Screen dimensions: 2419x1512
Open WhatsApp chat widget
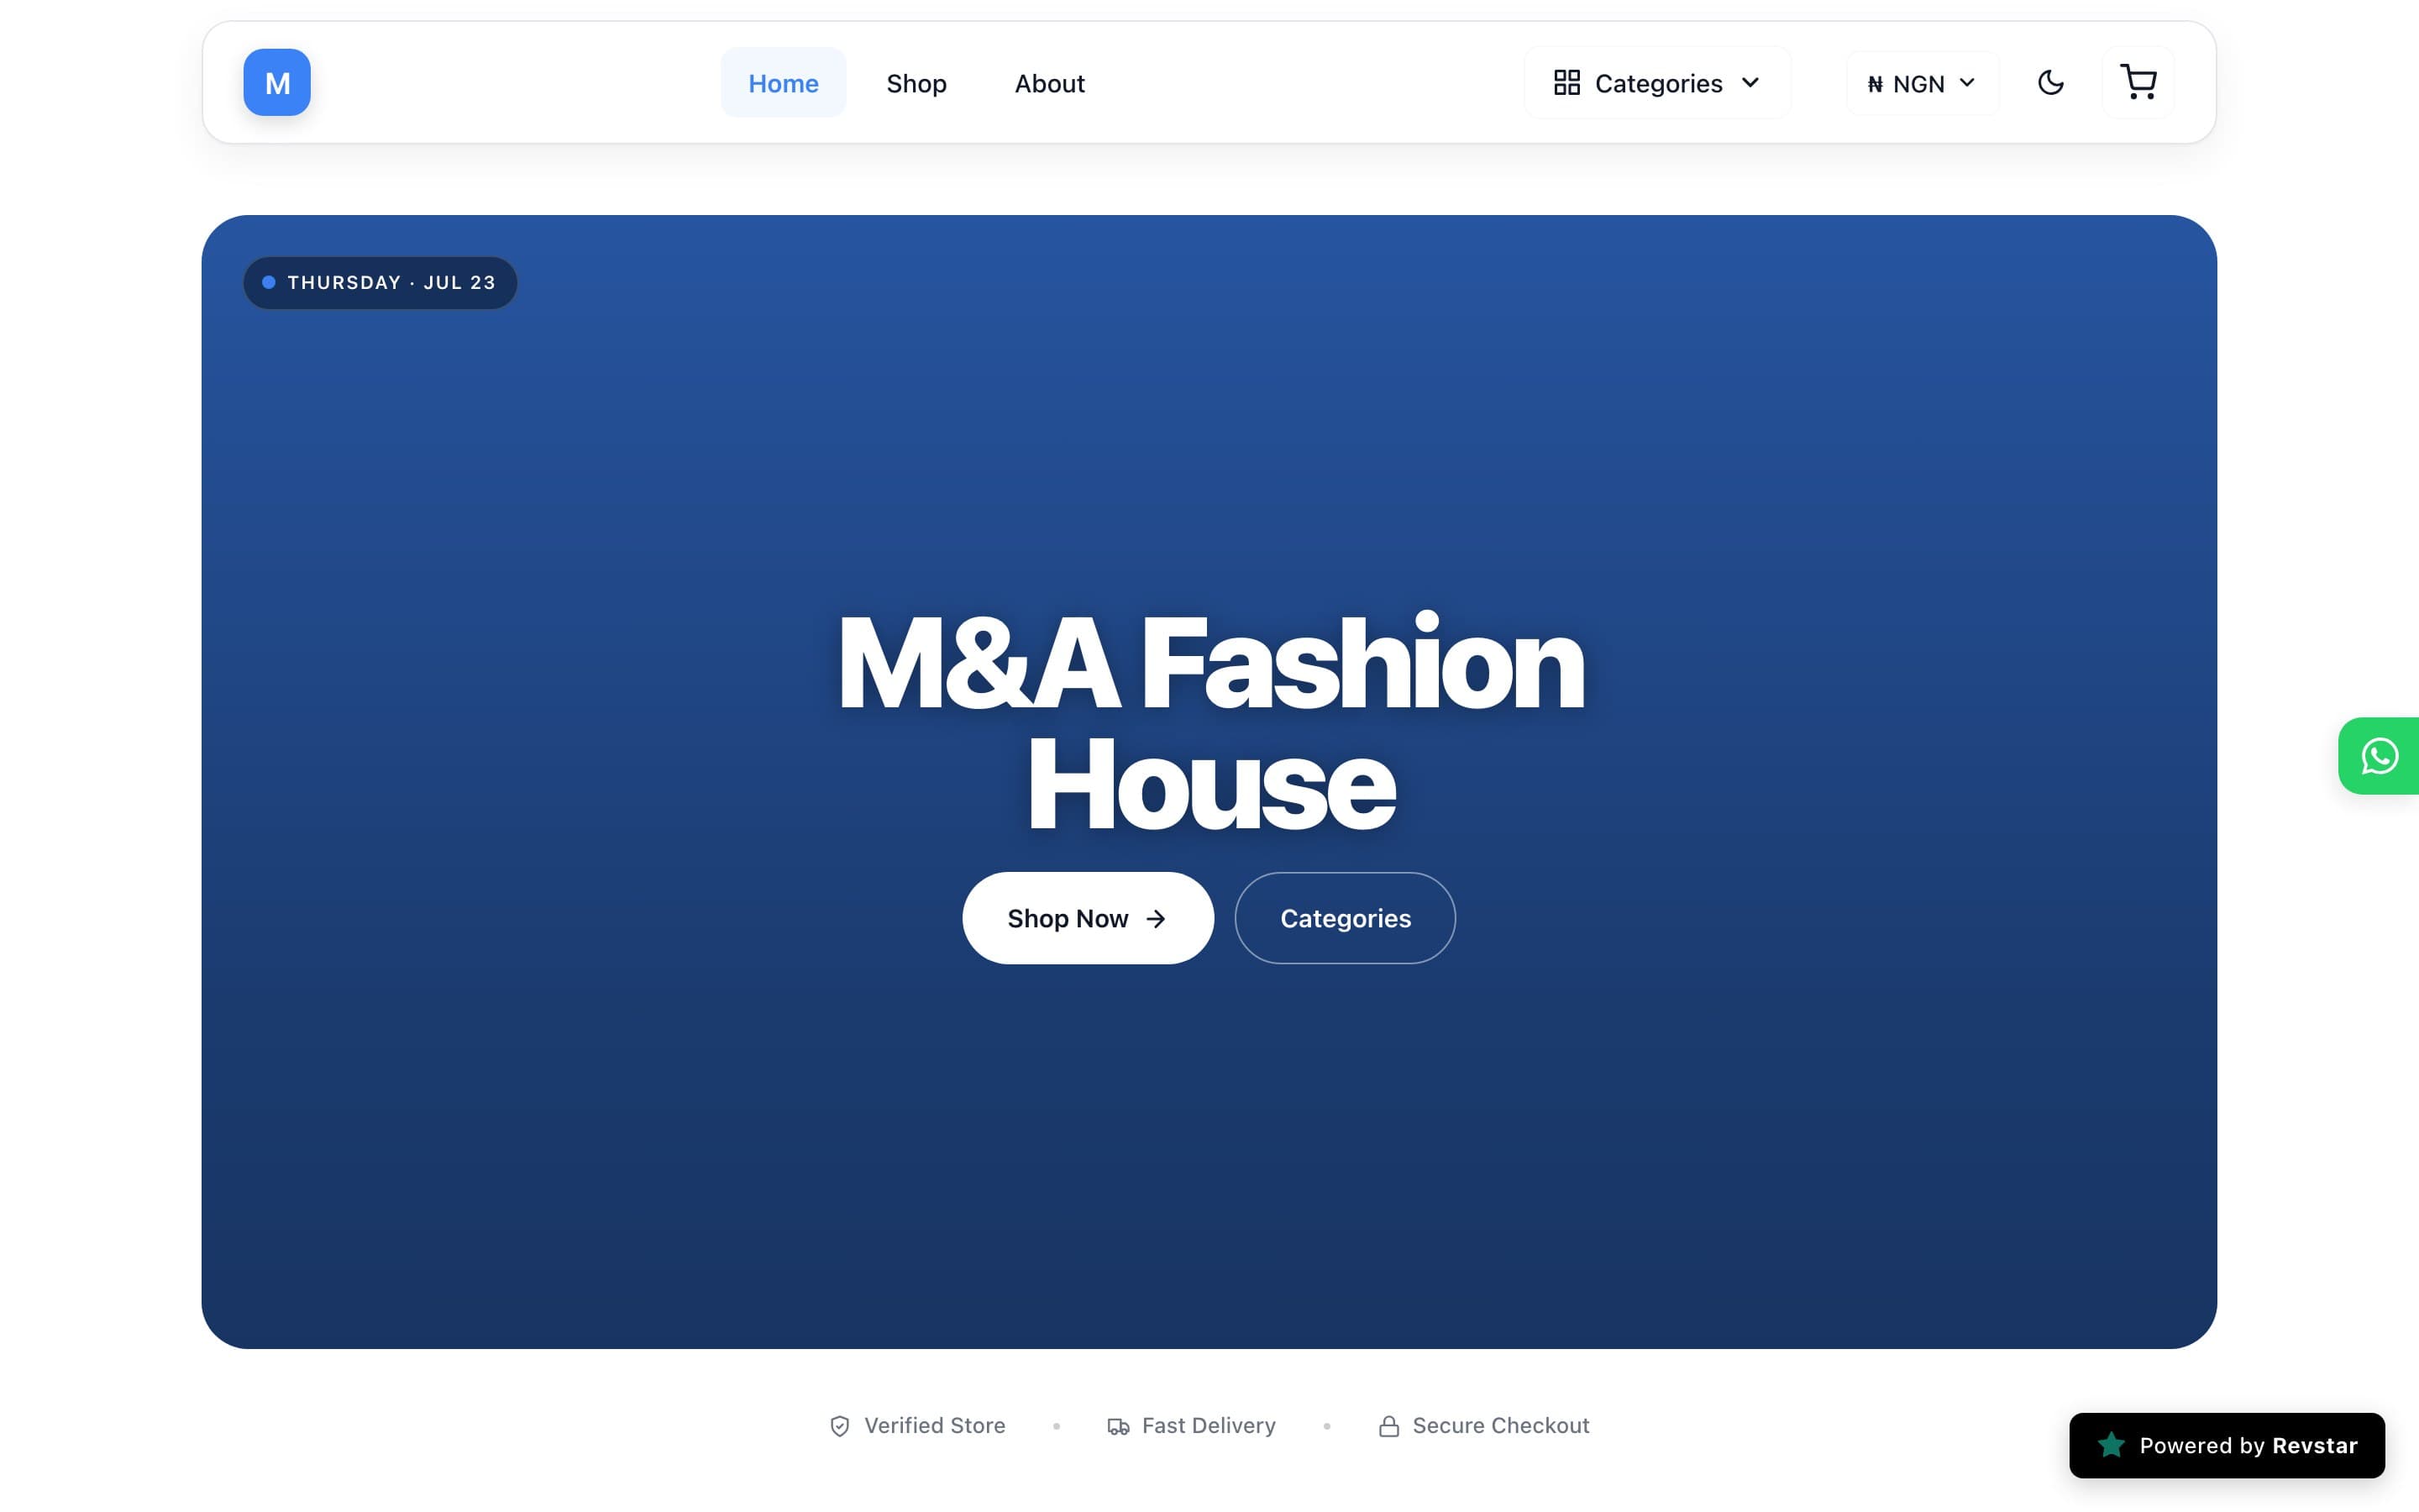[x=2379, y=756]
